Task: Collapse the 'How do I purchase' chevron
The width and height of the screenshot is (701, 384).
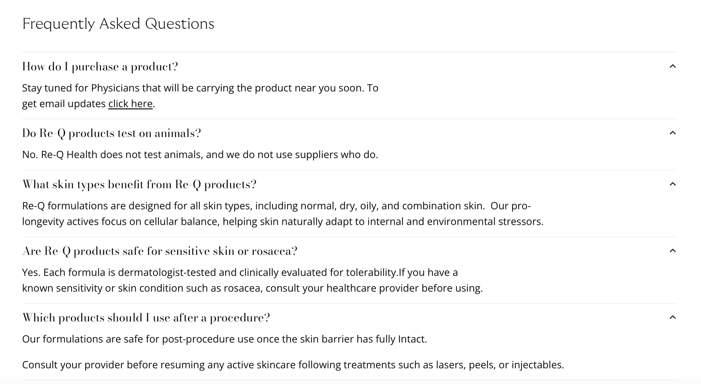Action: click(x=672, y=66)
